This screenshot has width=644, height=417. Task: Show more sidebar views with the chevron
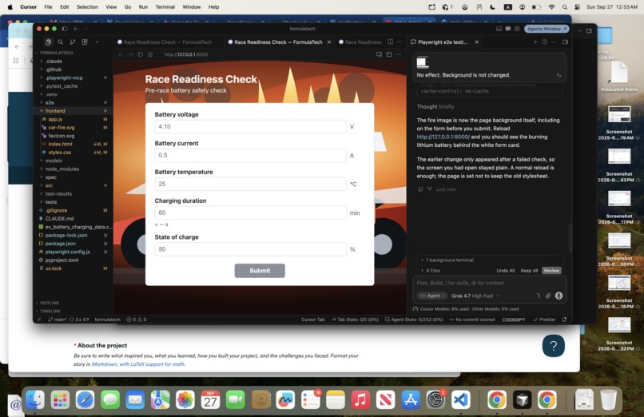(x=97, y=42)
